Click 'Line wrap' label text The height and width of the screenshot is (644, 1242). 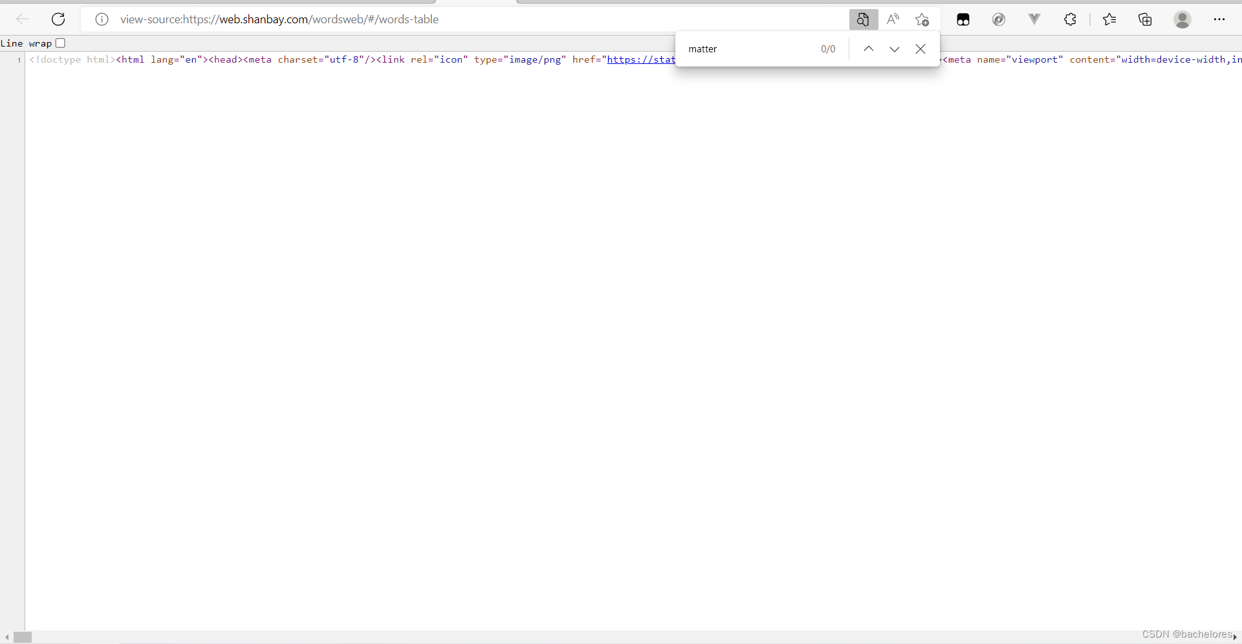[26, 43]
